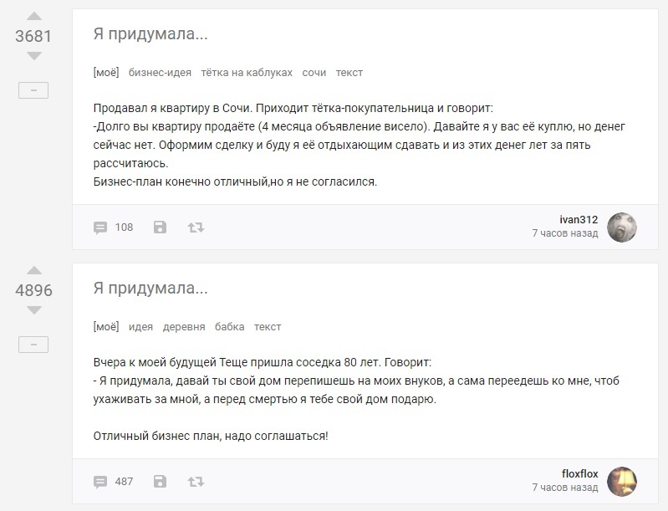Screen dimensions: 668x511
Task: Open the first post title "Я придумала..."
Action: click(x=150, y=35)
